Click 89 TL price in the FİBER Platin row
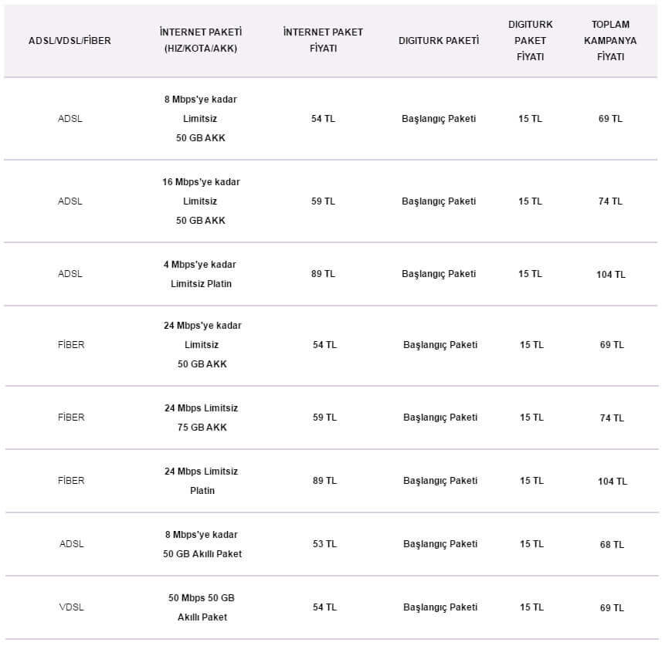 point(324,481)
